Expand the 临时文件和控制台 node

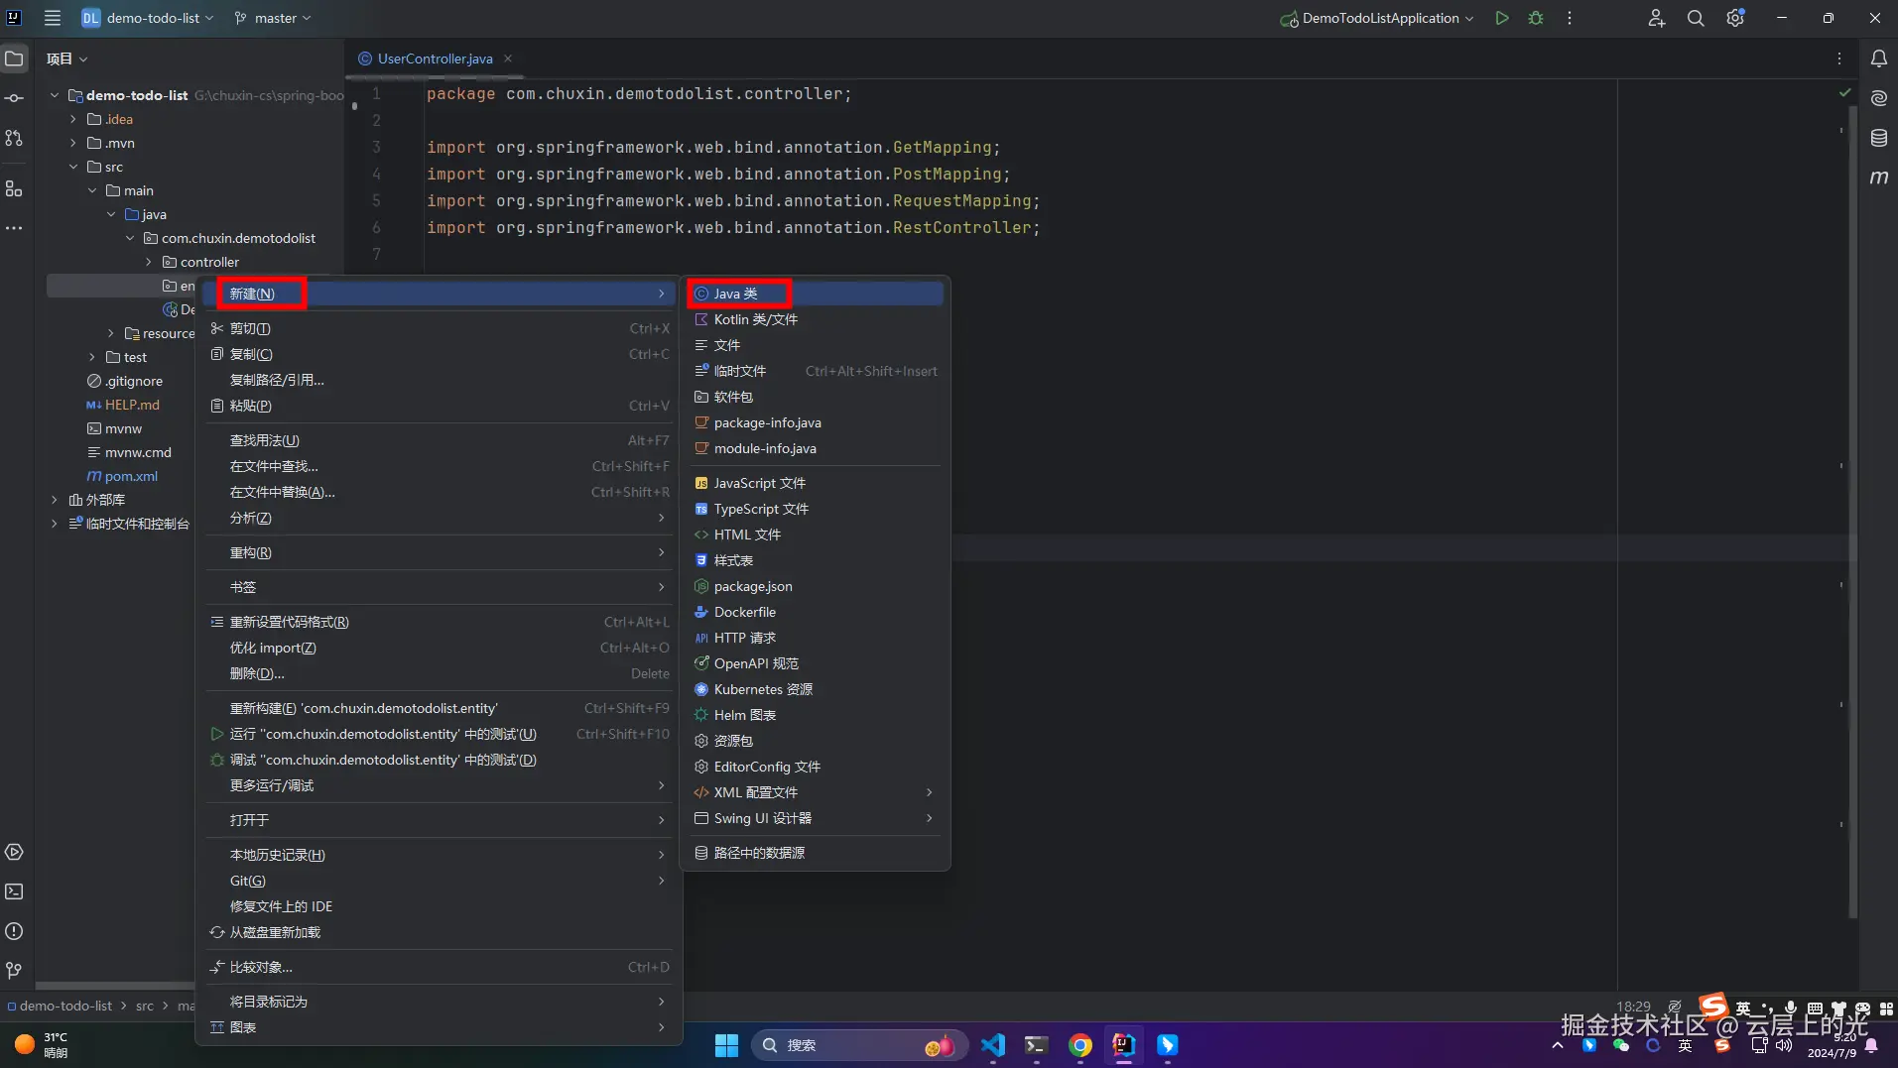pyautogui.click(x=55, y=524)
